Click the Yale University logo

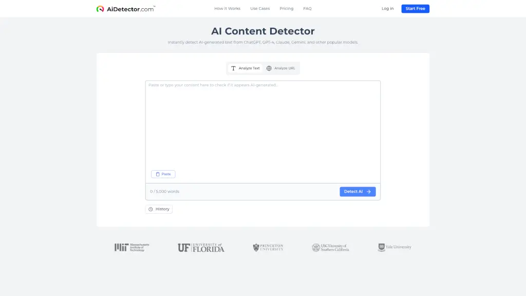pos(394,247)
